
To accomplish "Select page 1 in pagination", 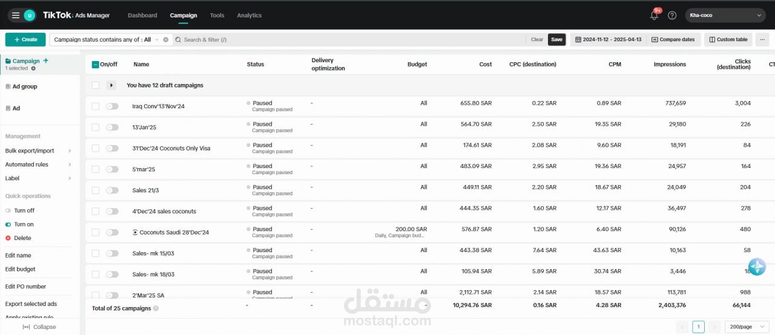I will pos(699,327).
